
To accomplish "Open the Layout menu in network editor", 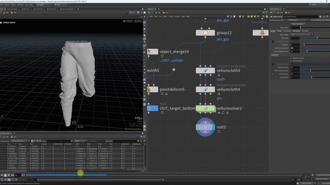I will point(177,16).
